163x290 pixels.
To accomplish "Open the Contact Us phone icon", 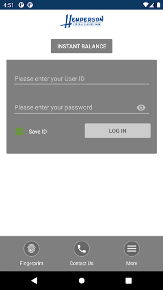I will click(x=81, y=248).
